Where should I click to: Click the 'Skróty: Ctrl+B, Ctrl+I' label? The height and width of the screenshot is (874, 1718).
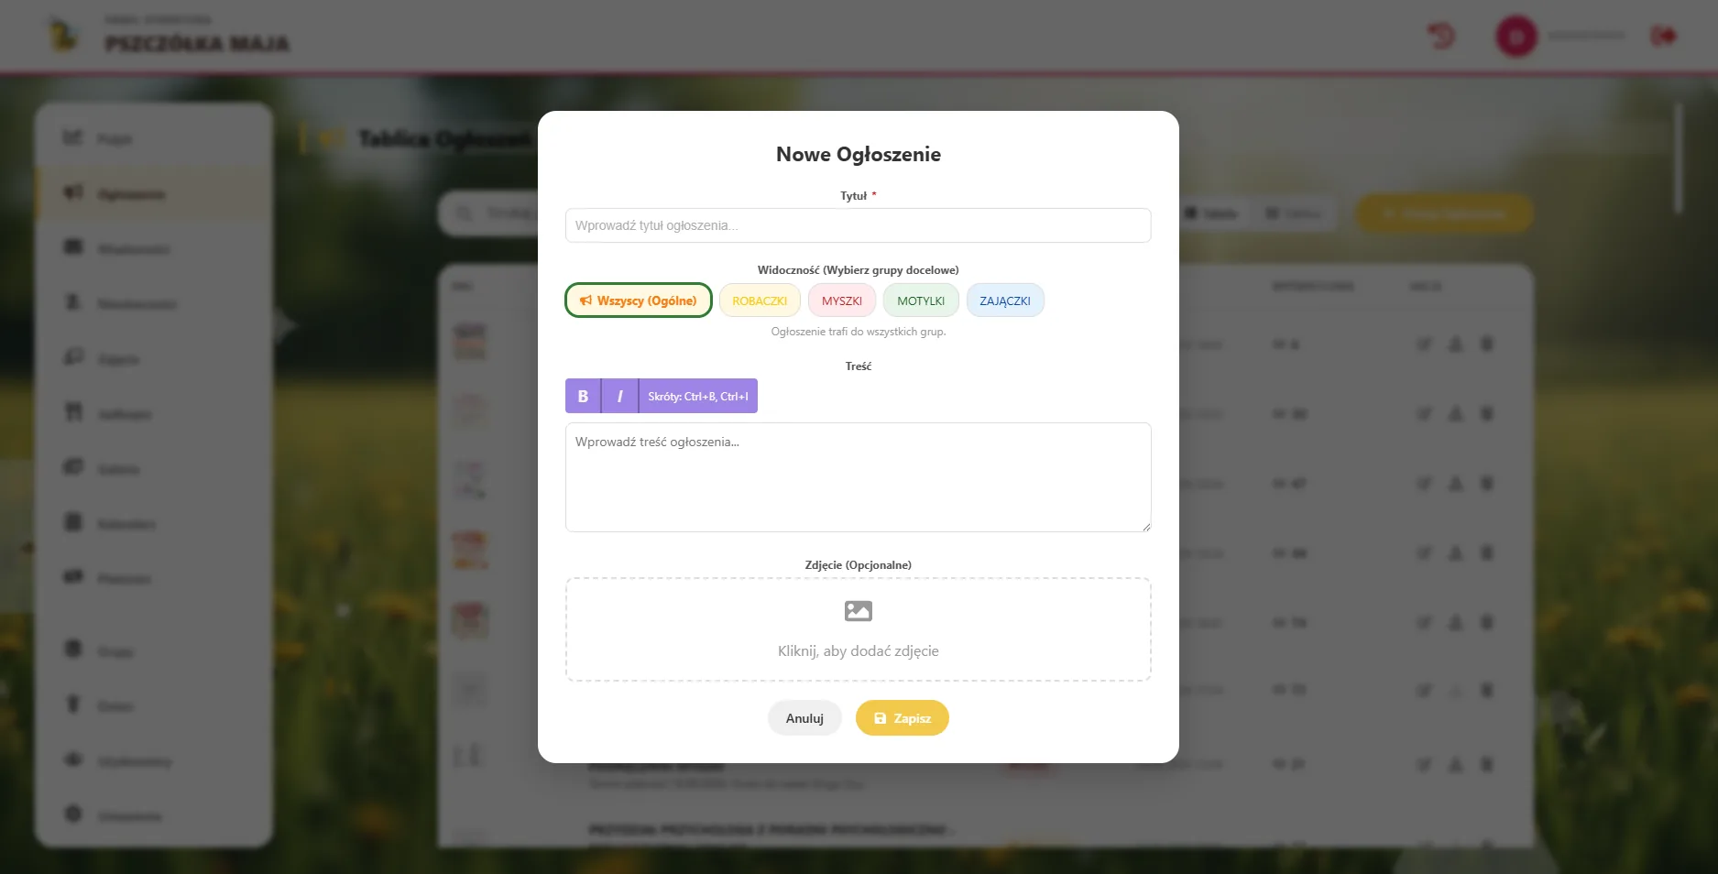point(698,396)
